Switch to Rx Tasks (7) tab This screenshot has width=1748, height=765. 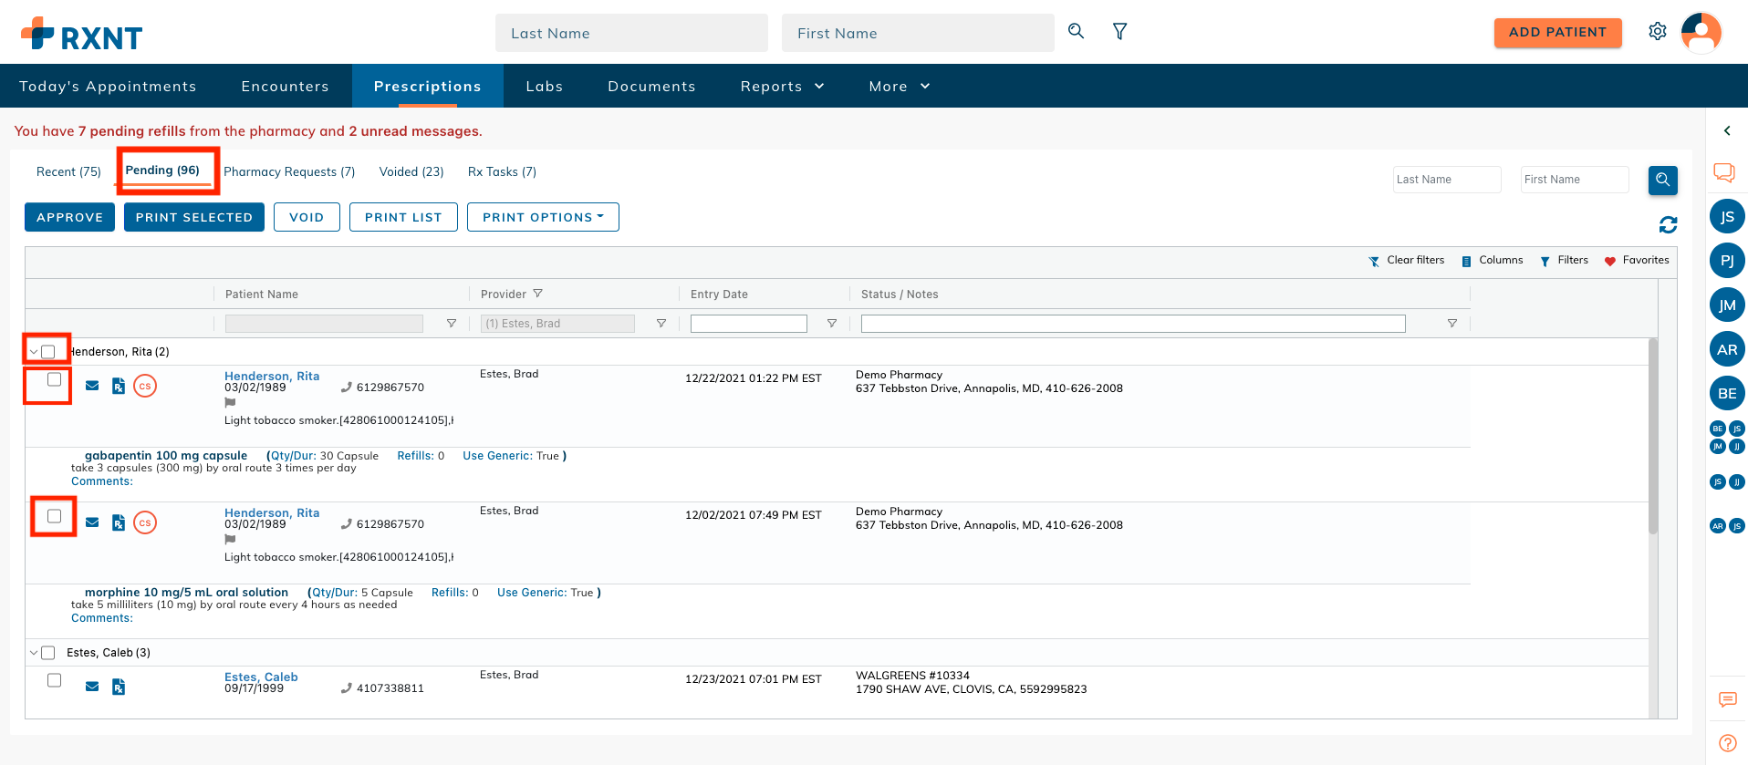click(502, 171)
